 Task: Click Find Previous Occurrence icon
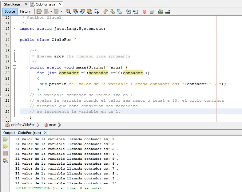75,12
